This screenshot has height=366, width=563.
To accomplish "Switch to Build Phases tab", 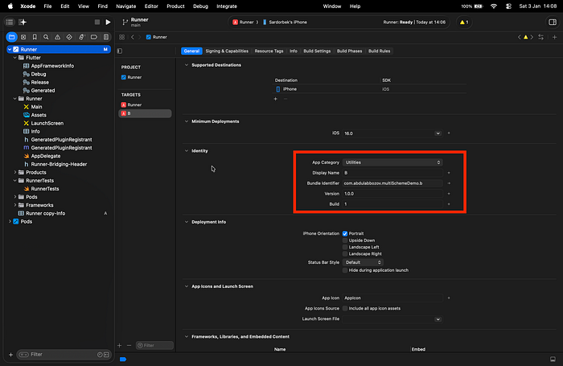I will (349, 51).
